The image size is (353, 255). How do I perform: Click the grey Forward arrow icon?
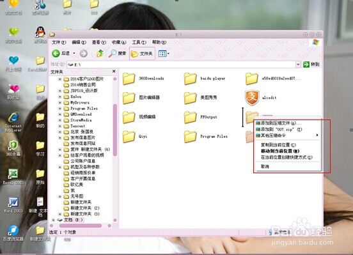tap(84, 53)
